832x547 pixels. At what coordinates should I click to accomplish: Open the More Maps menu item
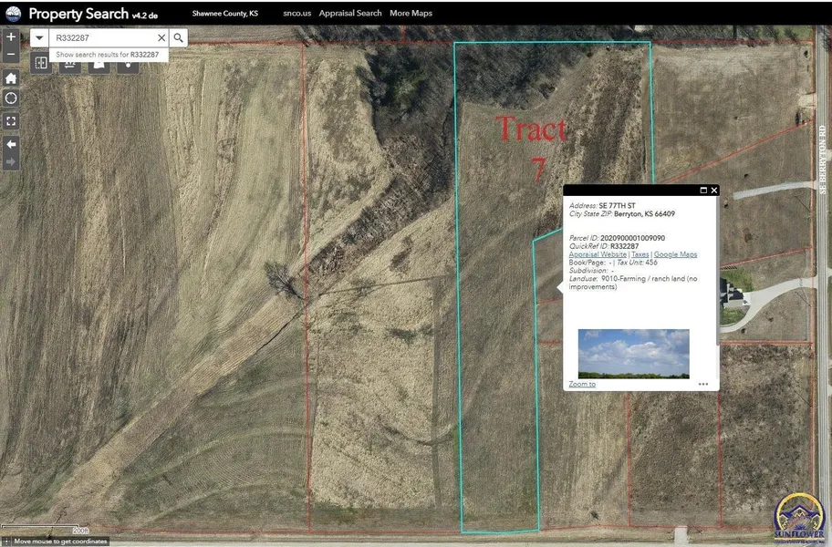(411, 14)
